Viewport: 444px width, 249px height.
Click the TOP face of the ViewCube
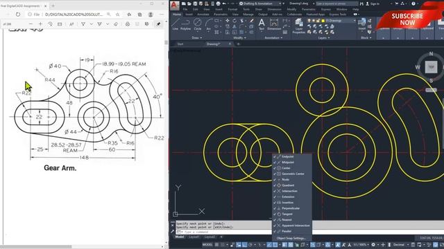(x=431, y=67)
